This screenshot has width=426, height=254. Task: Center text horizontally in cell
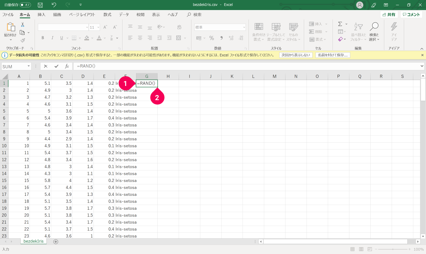[x=140, y=38]
